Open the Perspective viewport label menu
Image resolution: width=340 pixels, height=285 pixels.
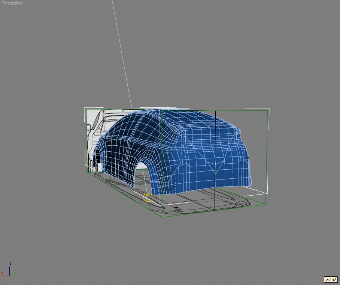click(x=12, y=3)
